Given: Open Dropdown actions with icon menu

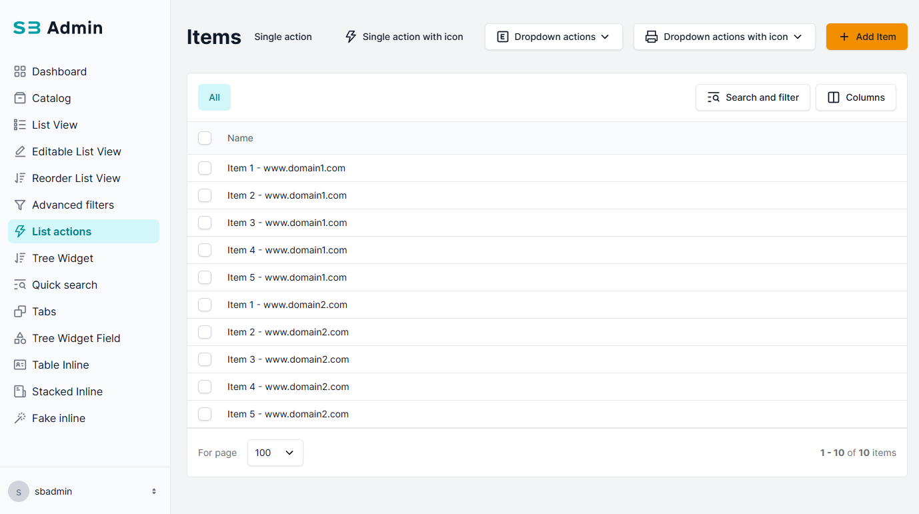Looking at the screenshot, I should (724, 37).
